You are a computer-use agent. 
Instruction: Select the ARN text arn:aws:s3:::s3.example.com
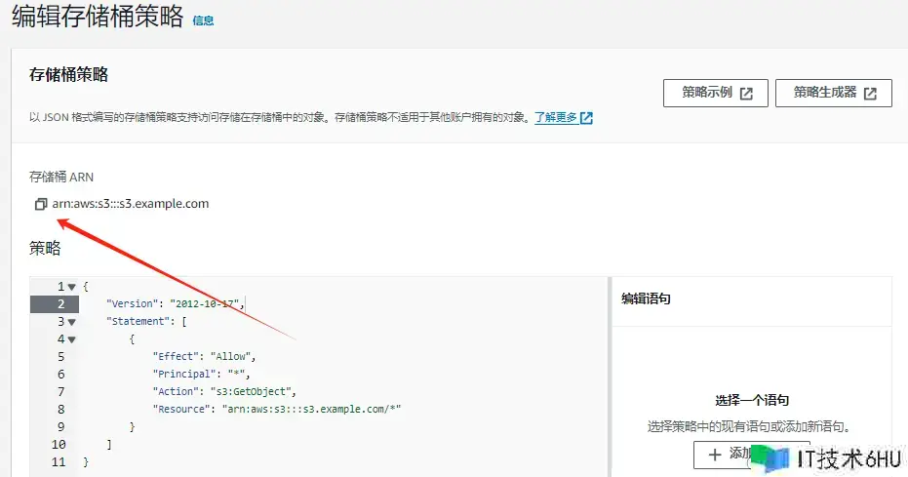[131, 204]
